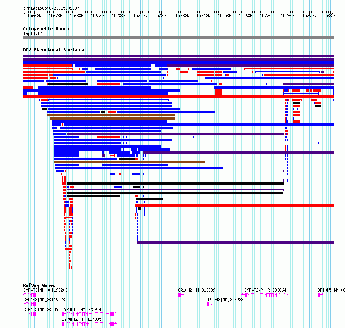
Task: Select the 15670k position on the ruler
Action: pyautogui.click(x=55, y=16)
